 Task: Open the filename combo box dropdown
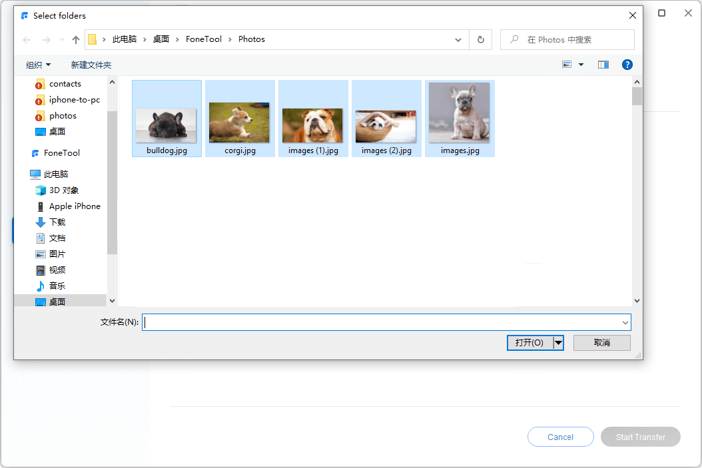(625, 323)
